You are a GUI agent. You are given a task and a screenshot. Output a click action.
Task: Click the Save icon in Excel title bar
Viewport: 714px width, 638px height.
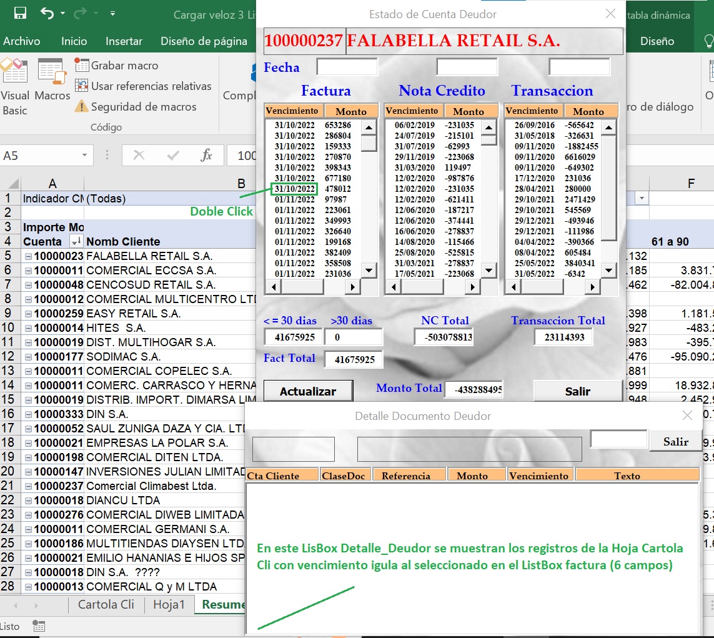coord(20,12)
